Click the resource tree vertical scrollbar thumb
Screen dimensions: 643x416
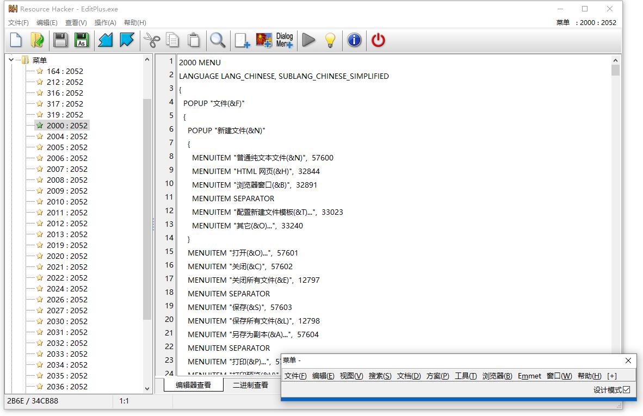point(147,209)
